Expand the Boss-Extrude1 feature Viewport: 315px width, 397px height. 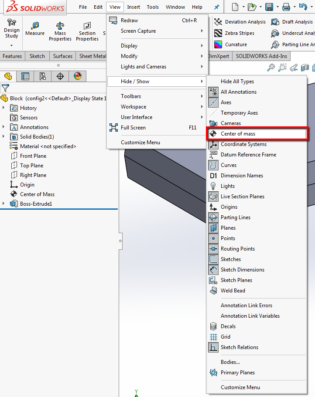coord(3,204)
